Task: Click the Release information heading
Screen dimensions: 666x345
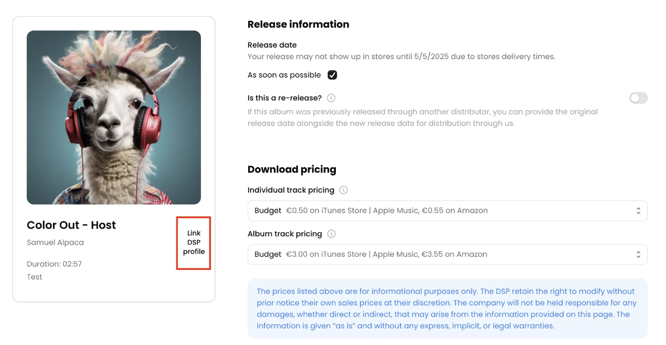Action: pos(298,24)
